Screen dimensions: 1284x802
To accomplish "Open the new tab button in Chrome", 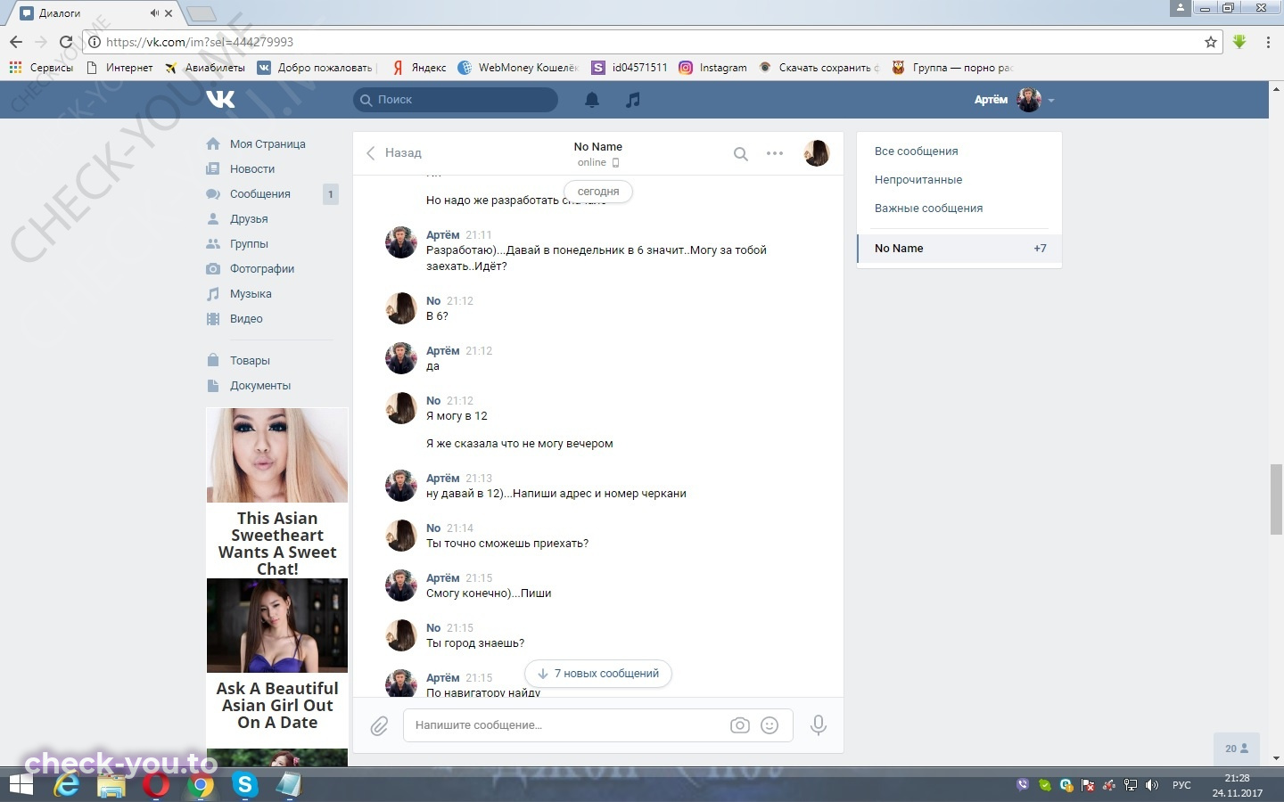I will [x=202, y=13].
